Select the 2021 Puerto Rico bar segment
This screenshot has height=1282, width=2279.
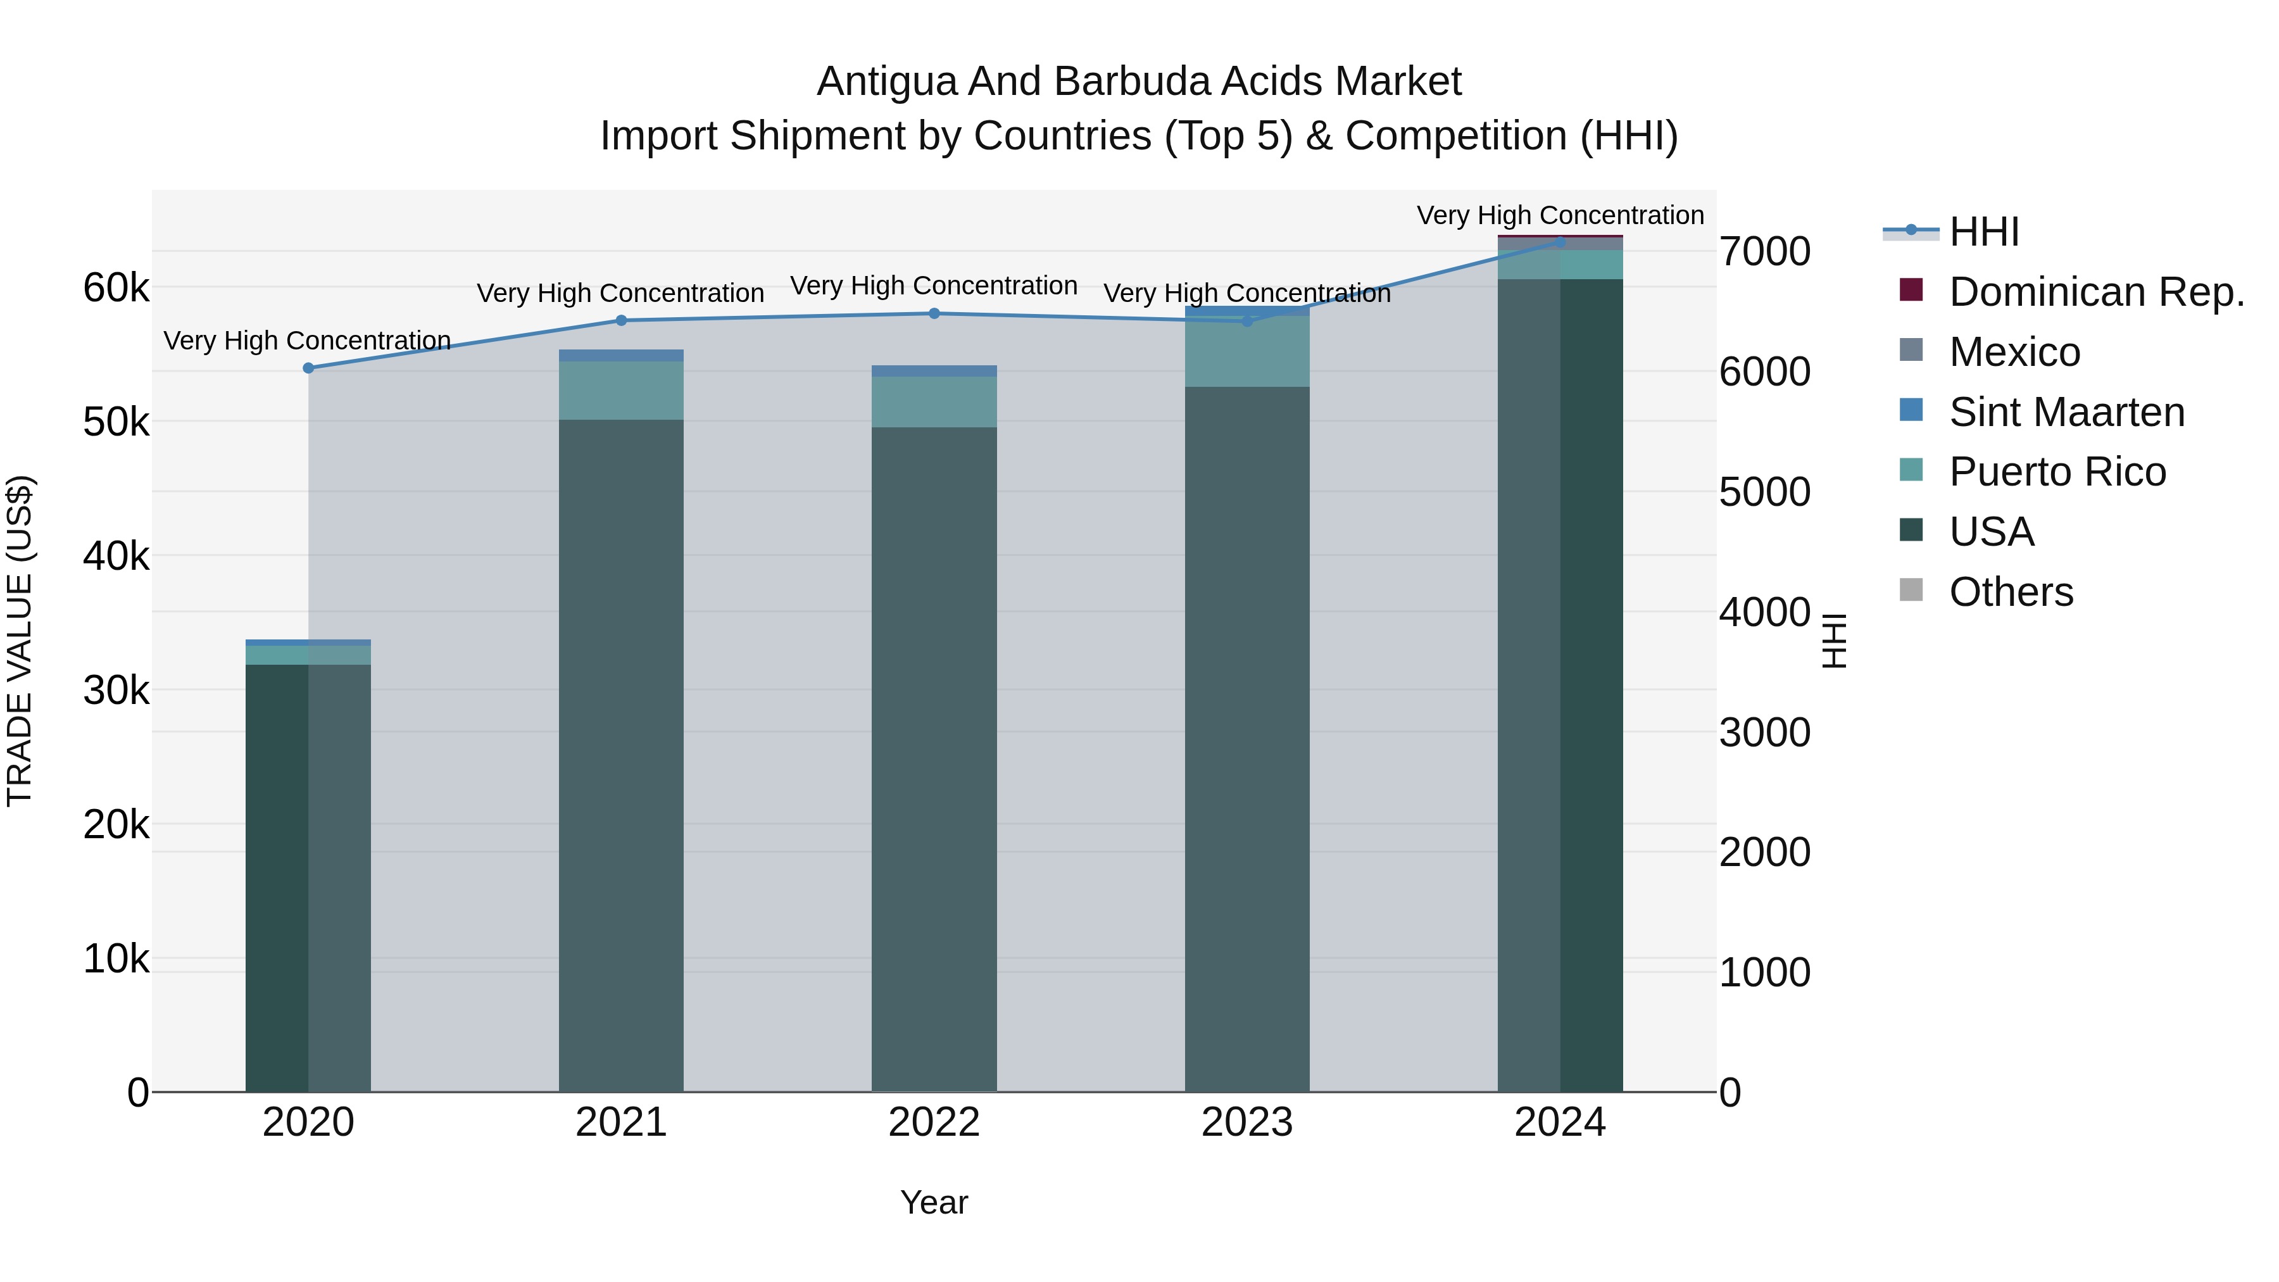click(621, 391)
